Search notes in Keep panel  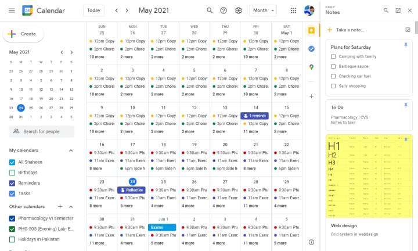coord(385,10)
